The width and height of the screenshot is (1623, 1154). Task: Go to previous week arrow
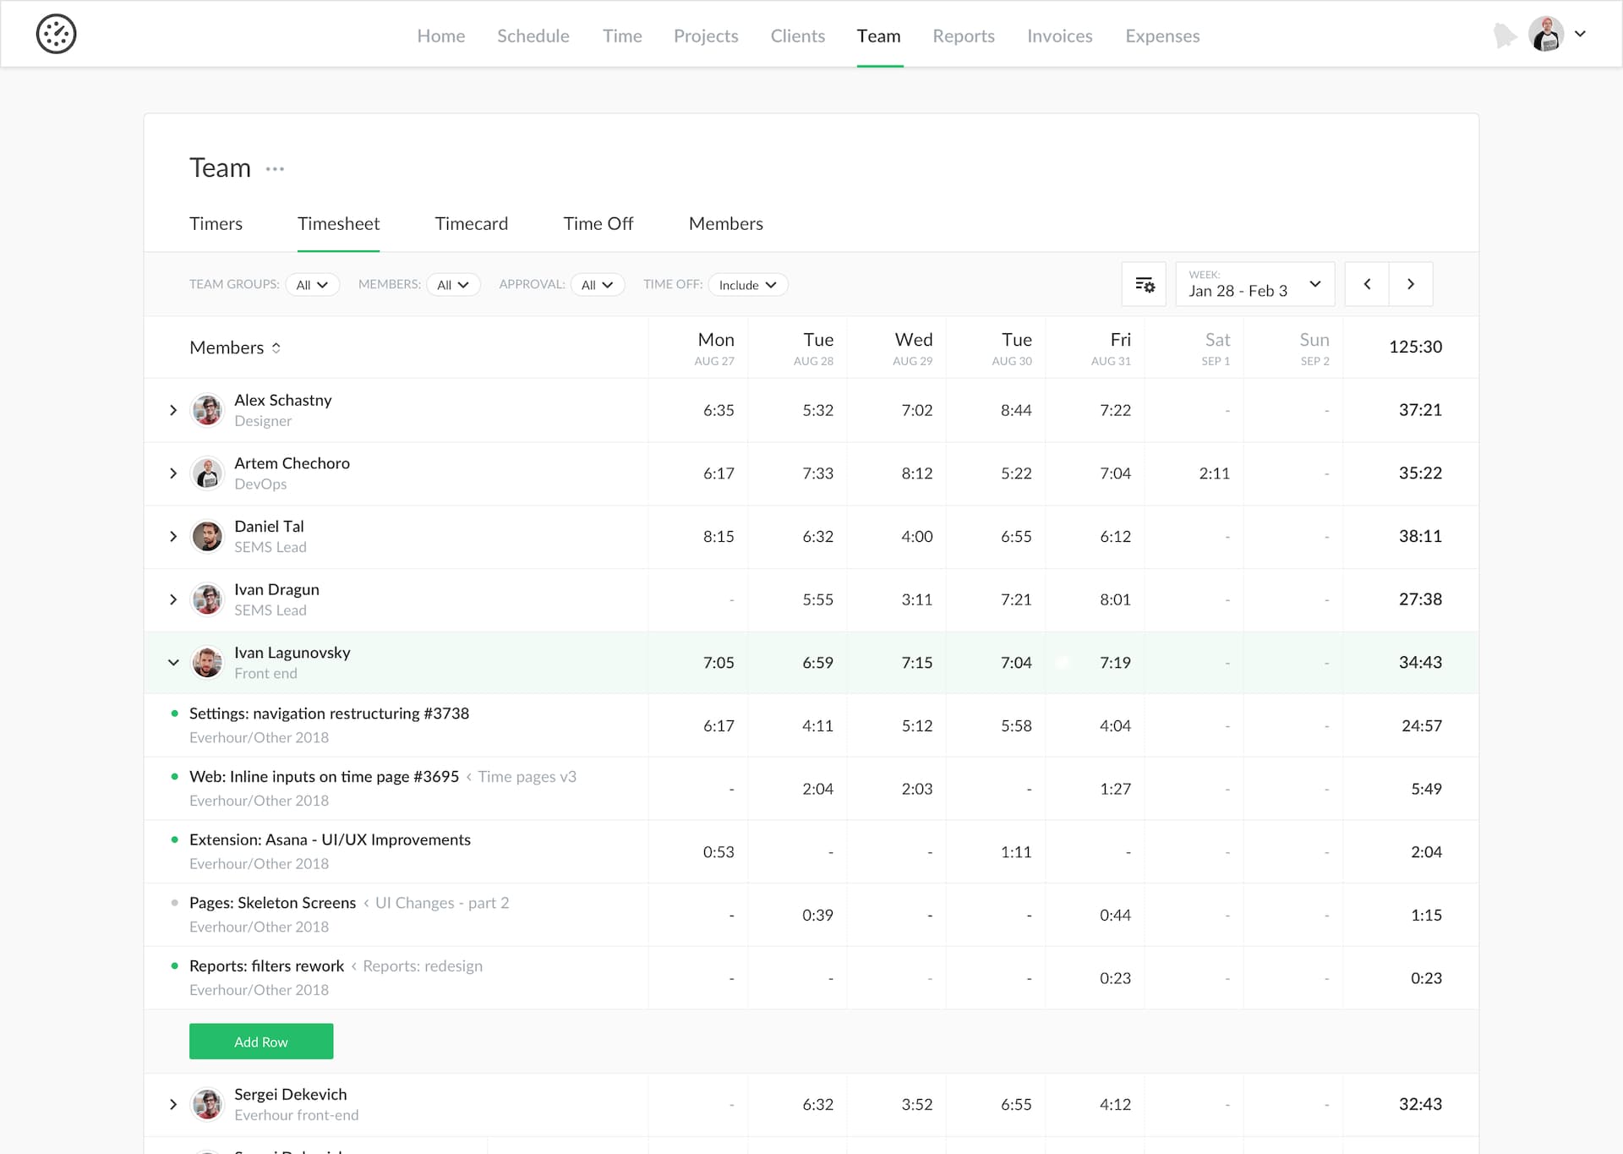[x=1367, y=285]
